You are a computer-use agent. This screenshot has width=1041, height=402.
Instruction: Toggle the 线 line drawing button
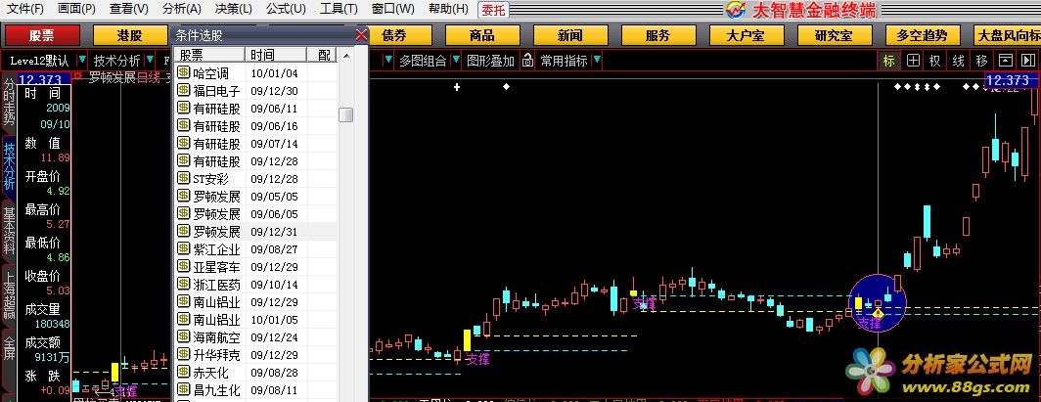pos(958,61)
